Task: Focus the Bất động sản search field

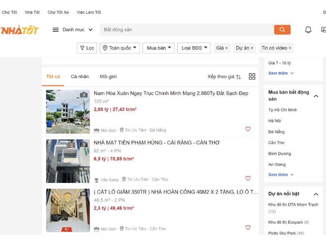Action: [187, 30]
